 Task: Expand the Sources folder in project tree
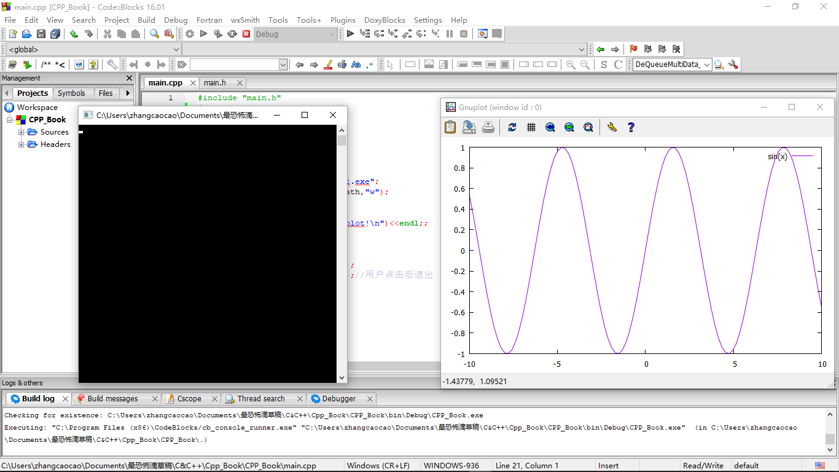[x=21, y=132]
